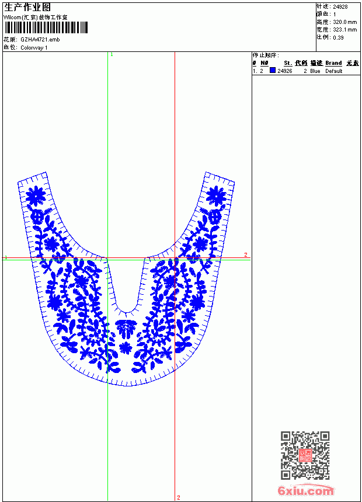Screen dimensions: 362x502
Task: Open the 6xiu.com watermark link
Action: click(305, 490)
